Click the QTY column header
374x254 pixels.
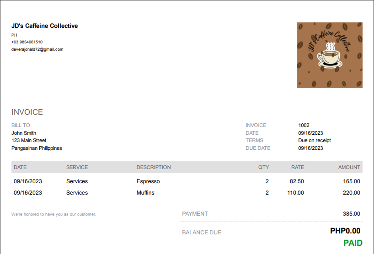(263, 167)
